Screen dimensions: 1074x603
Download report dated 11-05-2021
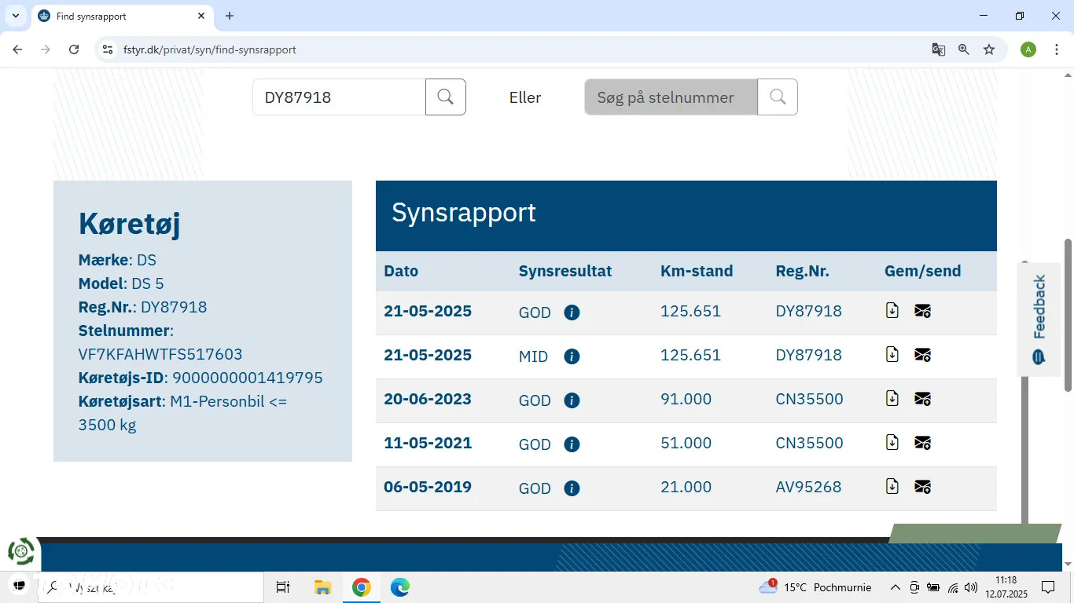[892, 443]
